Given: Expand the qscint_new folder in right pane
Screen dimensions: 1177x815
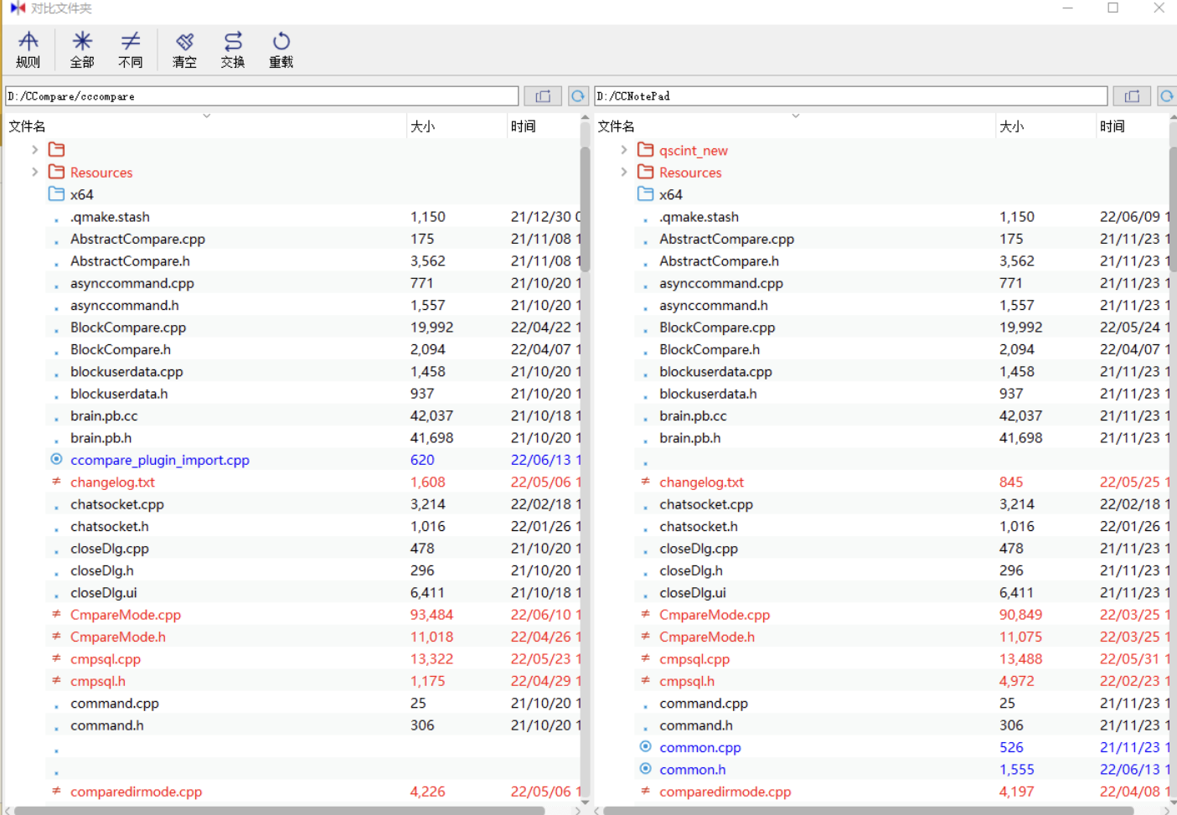Looking at the screenshot, I should click(x=624, y=150).
